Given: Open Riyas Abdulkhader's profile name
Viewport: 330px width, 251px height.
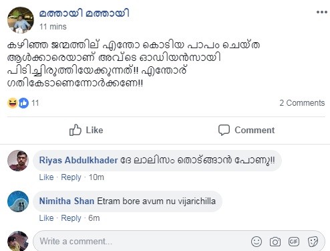Looking at the screenshot, I should click(x=78, y=160).
